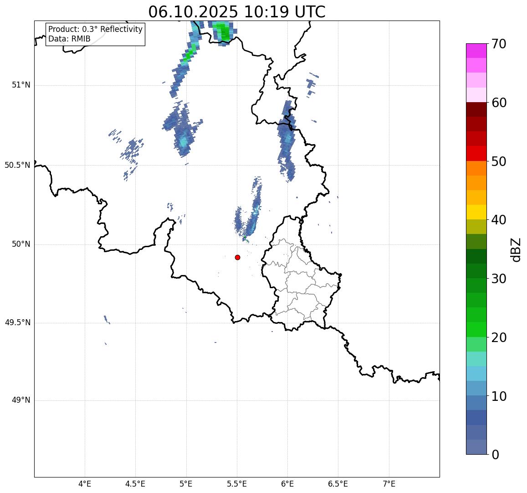Image resolution: width=527 pixels, height=493 pixels.
Task: Click the magenta top colorbar swatch
Action: click(x=476, y=51)
